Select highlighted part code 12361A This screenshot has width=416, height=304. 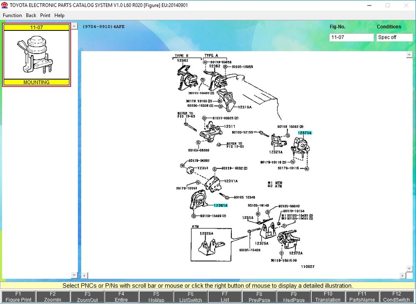tap(220, 205)
